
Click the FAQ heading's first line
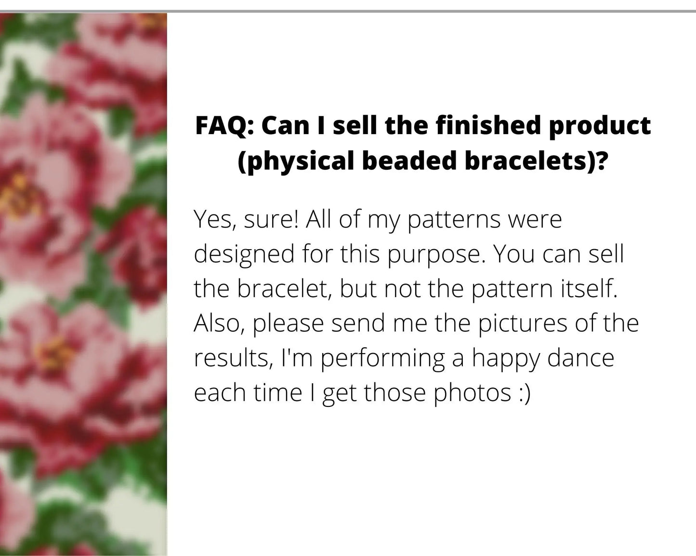(x=422, y=126)
